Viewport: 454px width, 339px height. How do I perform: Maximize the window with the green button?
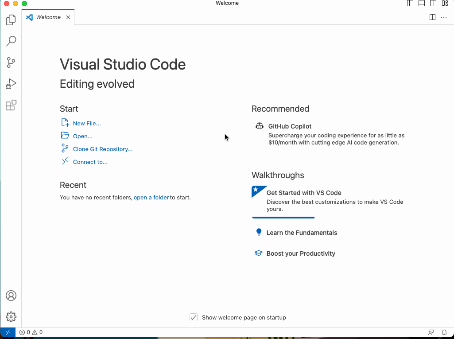tap(25, 4)
